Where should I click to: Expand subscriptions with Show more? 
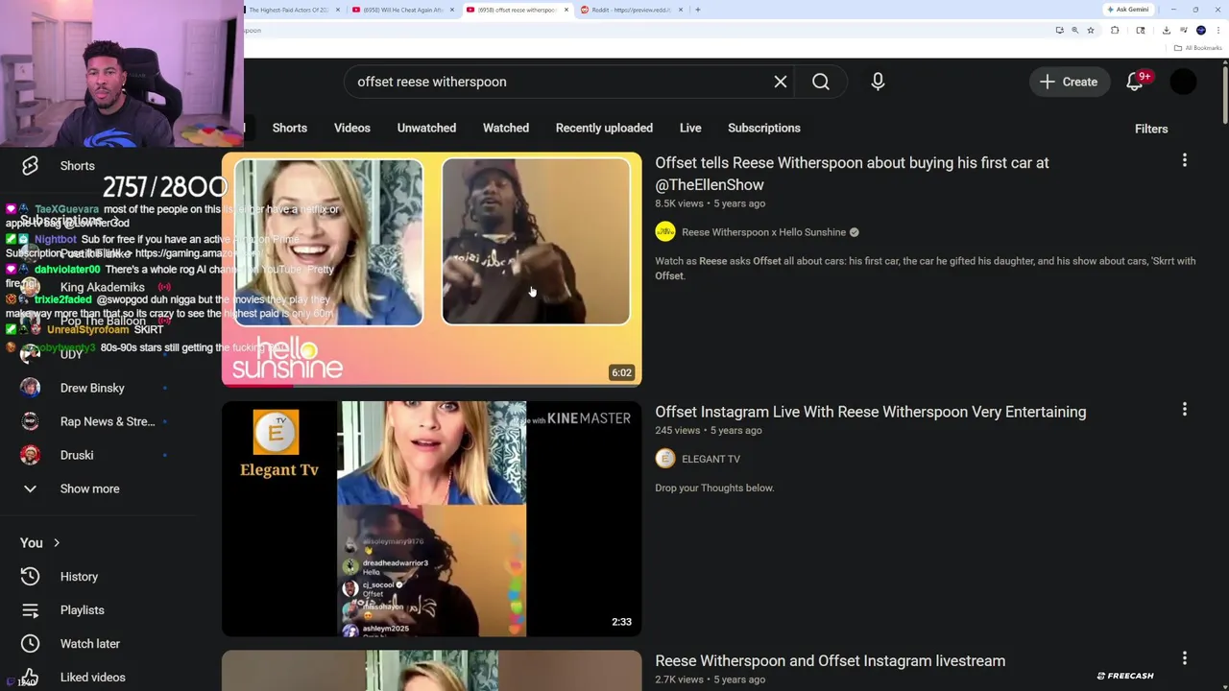coord(89,488)
